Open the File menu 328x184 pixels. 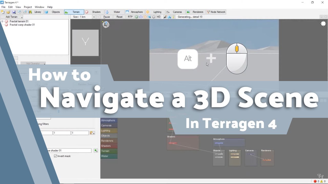4,7
